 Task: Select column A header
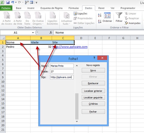pos(18,38)
